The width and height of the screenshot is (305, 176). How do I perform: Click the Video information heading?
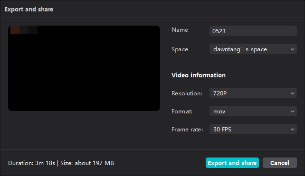[199, 75]
